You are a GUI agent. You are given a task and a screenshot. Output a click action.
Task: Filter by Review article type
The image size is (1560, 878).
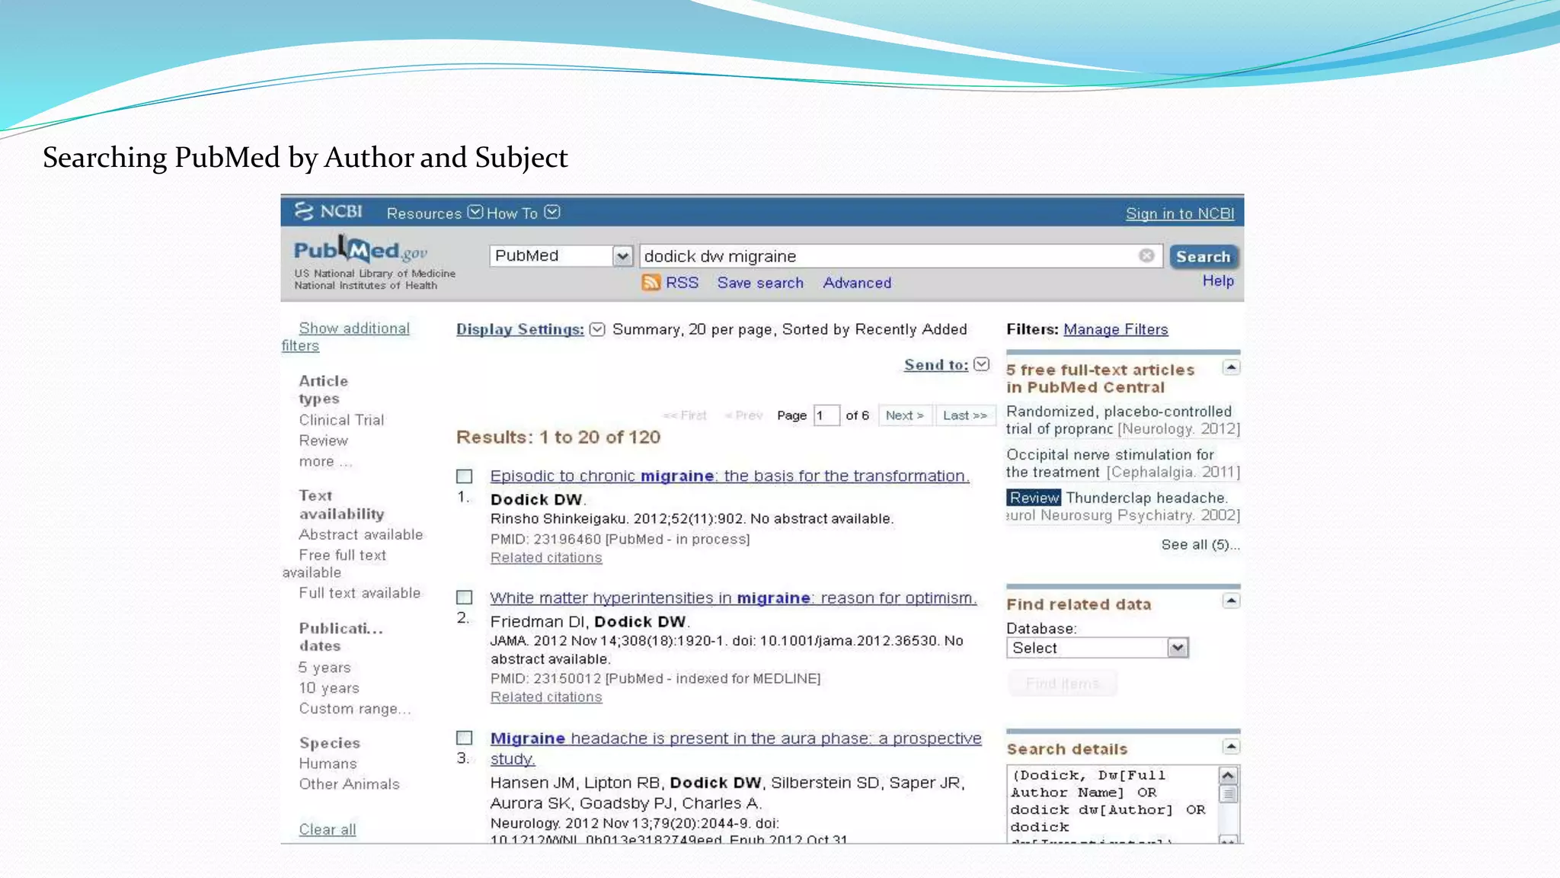point(323,441)
